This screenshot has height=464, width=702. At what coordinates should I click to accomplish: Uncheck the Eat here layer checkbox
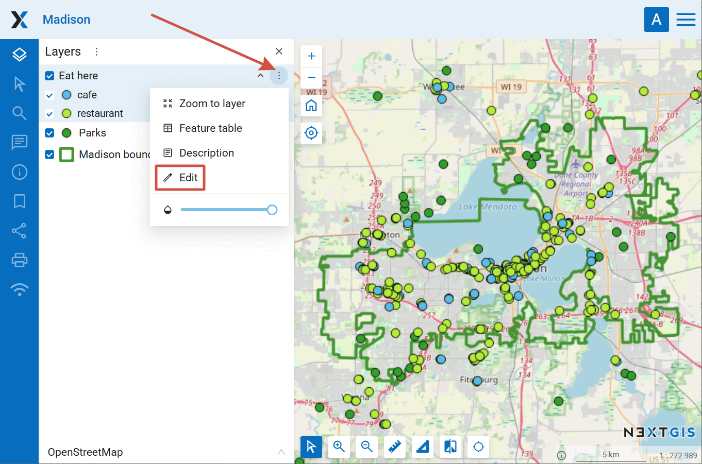coord(49,76)
